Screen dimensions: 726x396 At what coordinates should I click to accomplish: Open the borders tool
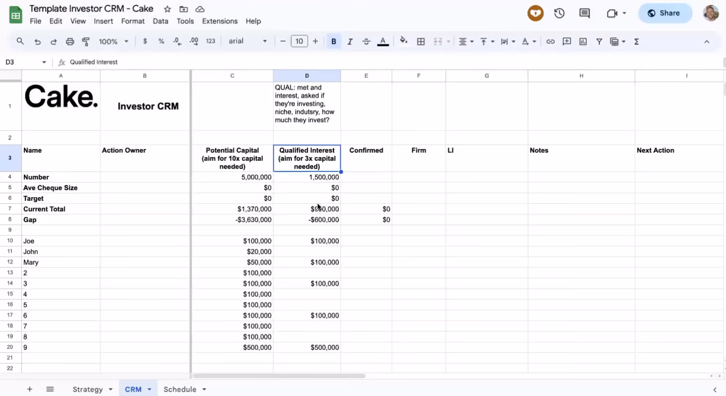pos(421,42)
